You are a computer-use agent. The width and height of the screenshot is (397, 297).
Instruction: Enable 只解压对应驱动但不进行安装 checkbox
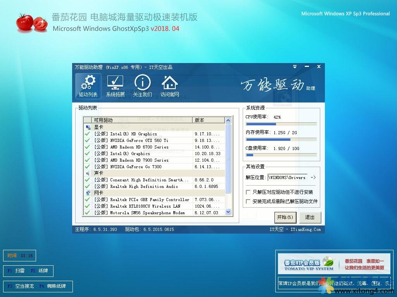click(x=248, y=192)
